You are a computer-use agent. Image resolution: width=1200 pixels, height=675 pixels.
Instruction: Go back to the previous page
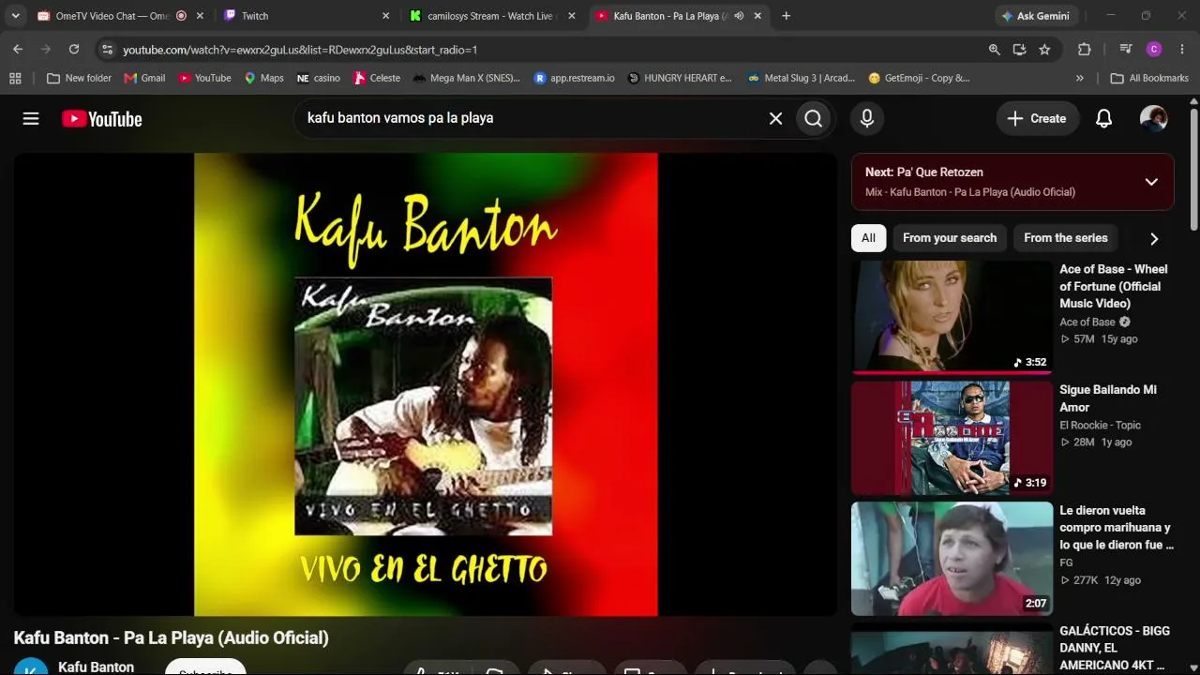pos(18,49)
